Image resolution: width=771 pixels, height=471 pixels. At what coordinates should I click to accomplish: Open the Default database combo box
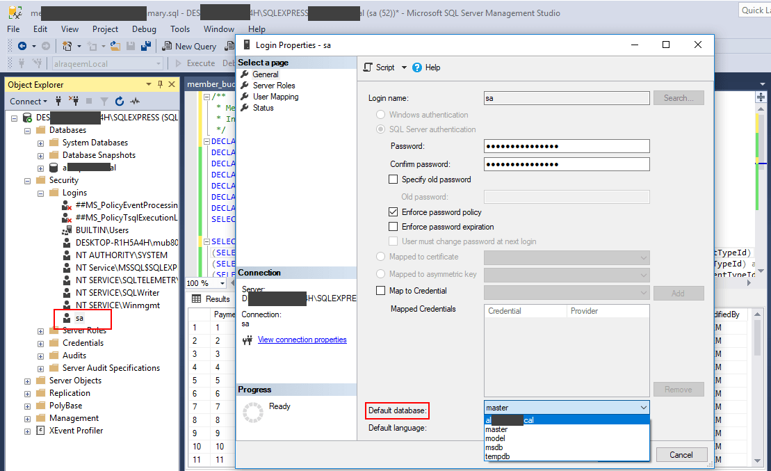click(567, 408)
